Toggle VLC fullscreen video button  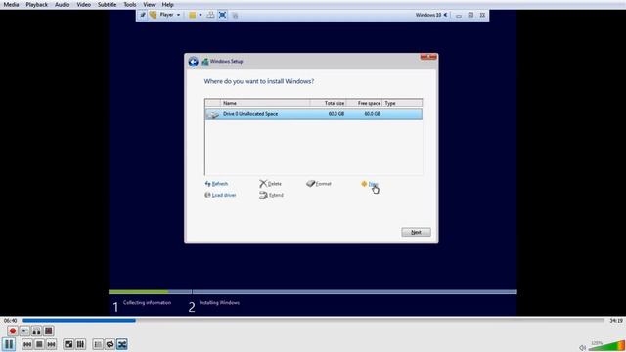click(68, 344)
